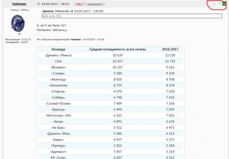Click the registration date 5.12.13
Image resolution: width=229 pixels, height=159 pixels.
coord(26,40)
